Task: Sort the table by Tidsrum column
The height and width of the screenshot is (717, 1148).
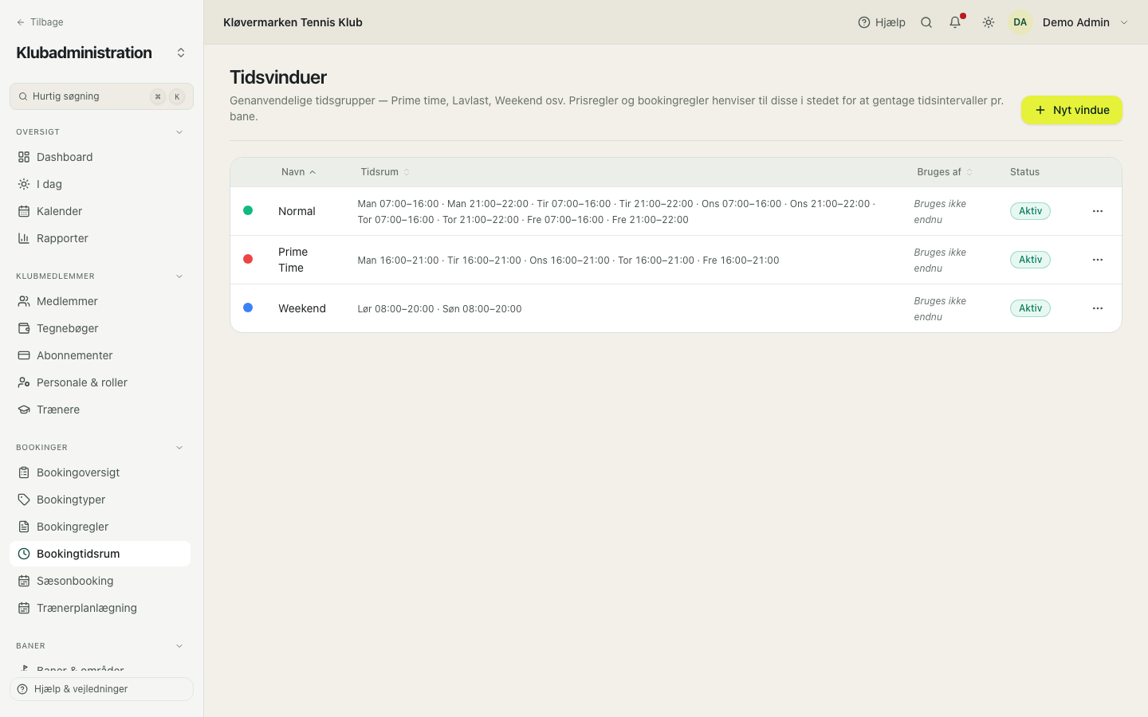Action: coord(385,172)
